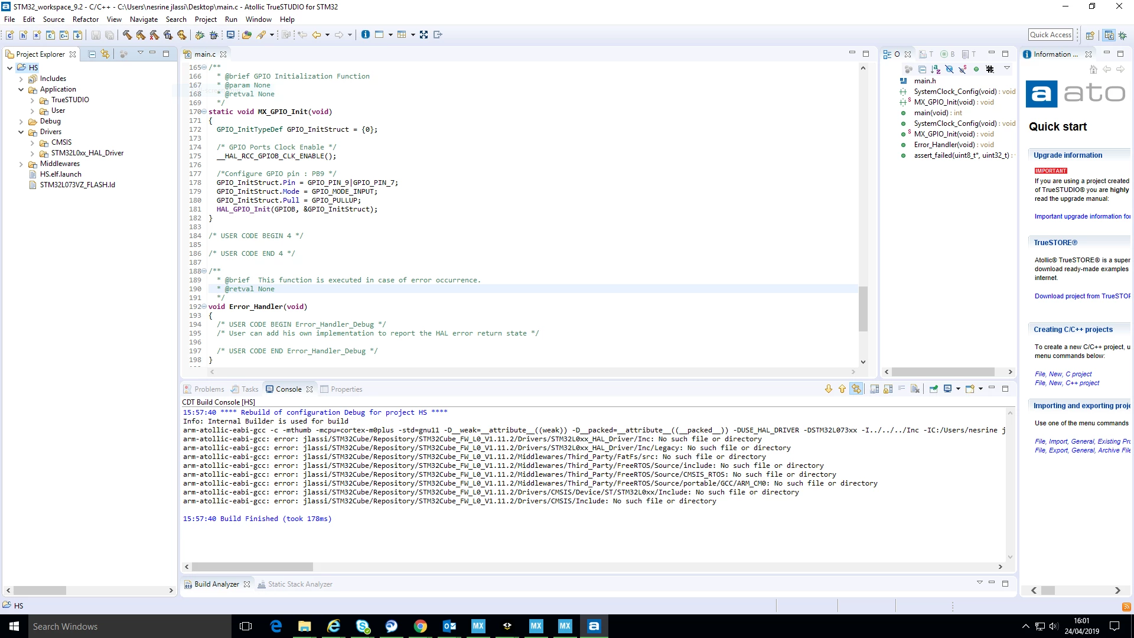This screenshot has width=1134, height=638.
Task: Pin the Console view
Action: pos(934,389)
